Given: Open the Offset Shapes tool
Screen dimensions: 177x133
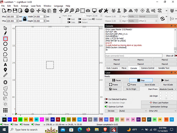Looking at the screenshot, I should point(5,82).
